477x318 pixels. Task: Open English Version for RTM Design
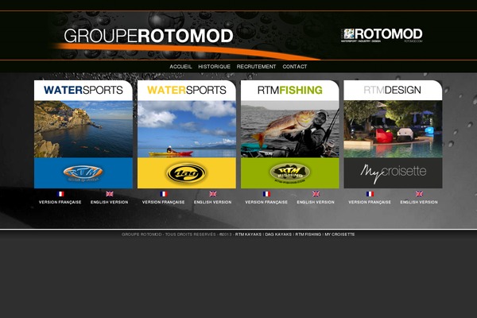pos(419,202)
